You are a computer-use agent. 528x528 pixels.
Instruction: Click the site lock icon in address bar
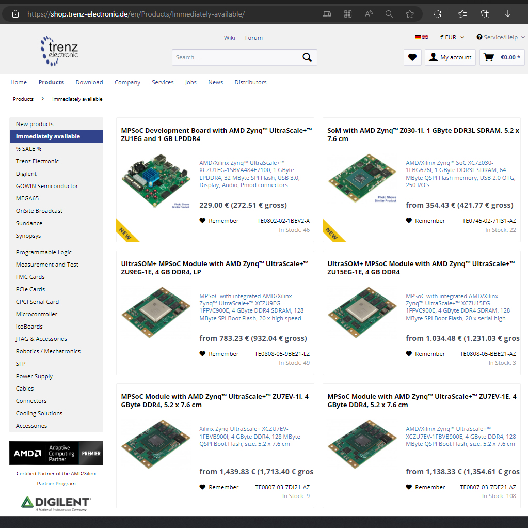[15, 14]
